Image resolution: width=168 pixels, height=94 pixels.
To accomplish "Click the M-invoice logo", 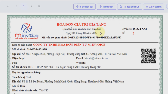I will [26, 31].
